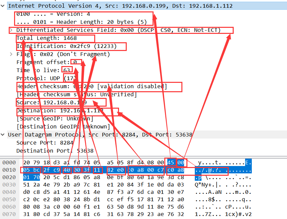Image resolution: width=287 pixels, height=219 pixels.
Task: Select the Fragment offset: 0 row
Action: tap(47, 62)
